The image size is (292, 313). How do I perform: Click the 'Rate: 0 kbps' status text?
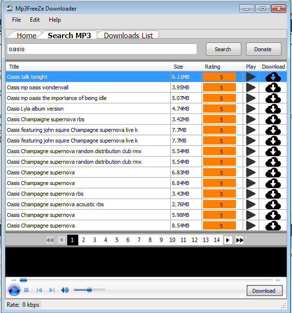pos(23,305)
